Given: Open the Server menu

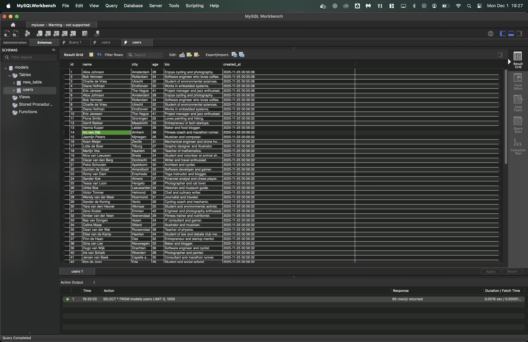Looking at the screenshot, I should (x=156, y=6).
